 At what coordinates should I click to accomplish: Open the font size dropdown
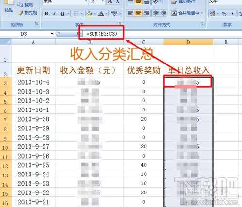click(103, 1)
